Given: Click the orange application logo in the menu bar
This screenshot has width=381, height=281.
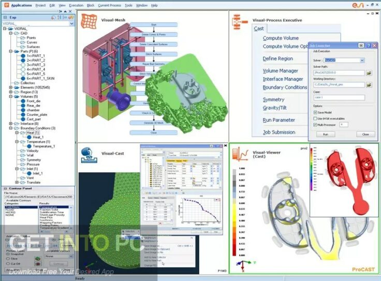Looking at the screenshot, I should point(6,5).
